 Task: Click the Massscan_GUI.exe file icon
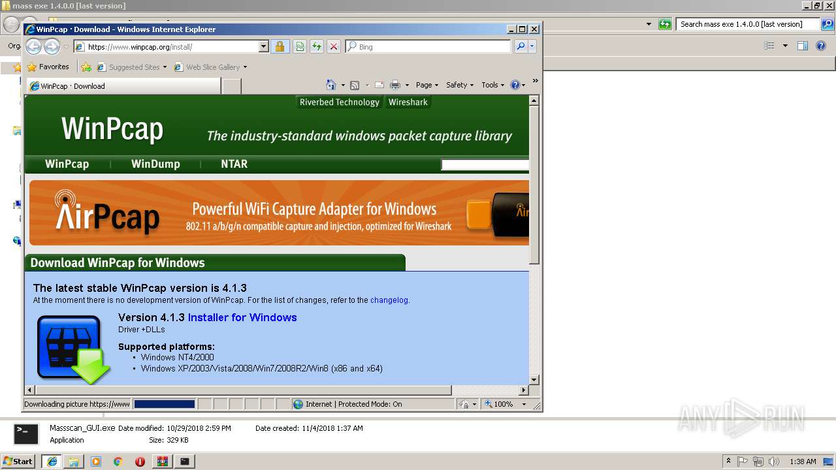[x=27, y=434]
